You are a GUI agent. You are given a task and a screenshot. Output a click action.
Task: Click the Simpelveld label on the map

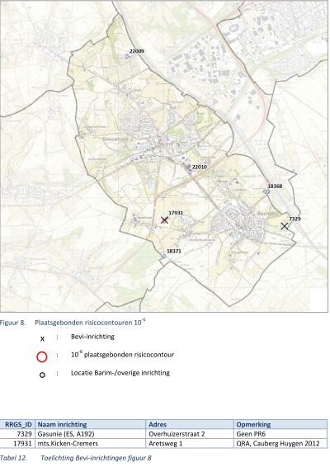tap(115, 139)
